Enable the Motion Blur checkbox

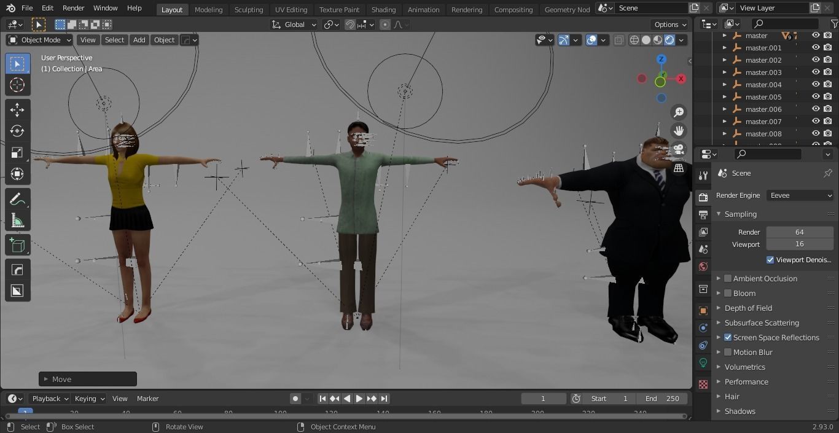click(x=728, y=352)
